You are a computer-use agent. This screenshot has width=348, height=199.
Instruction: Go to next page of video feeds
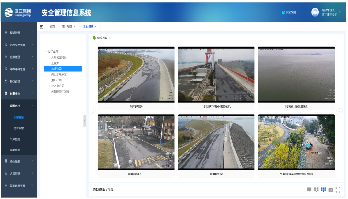[x=339, y=112]
